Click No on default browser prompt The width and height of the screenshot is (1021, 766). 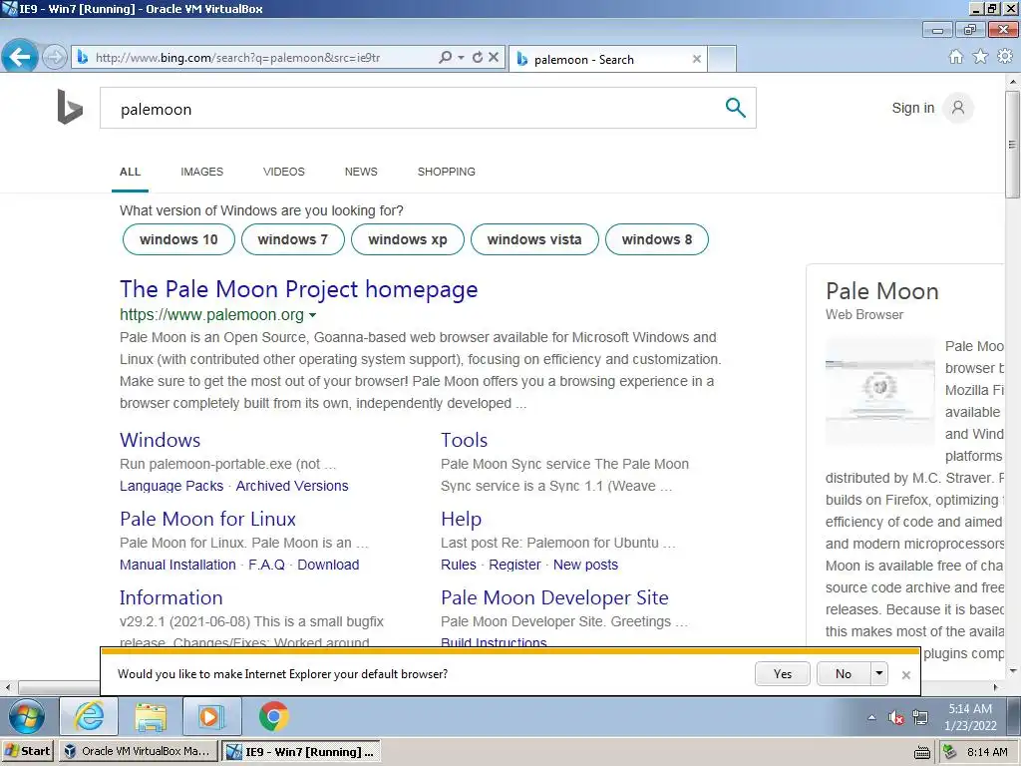tap(844, 673)
